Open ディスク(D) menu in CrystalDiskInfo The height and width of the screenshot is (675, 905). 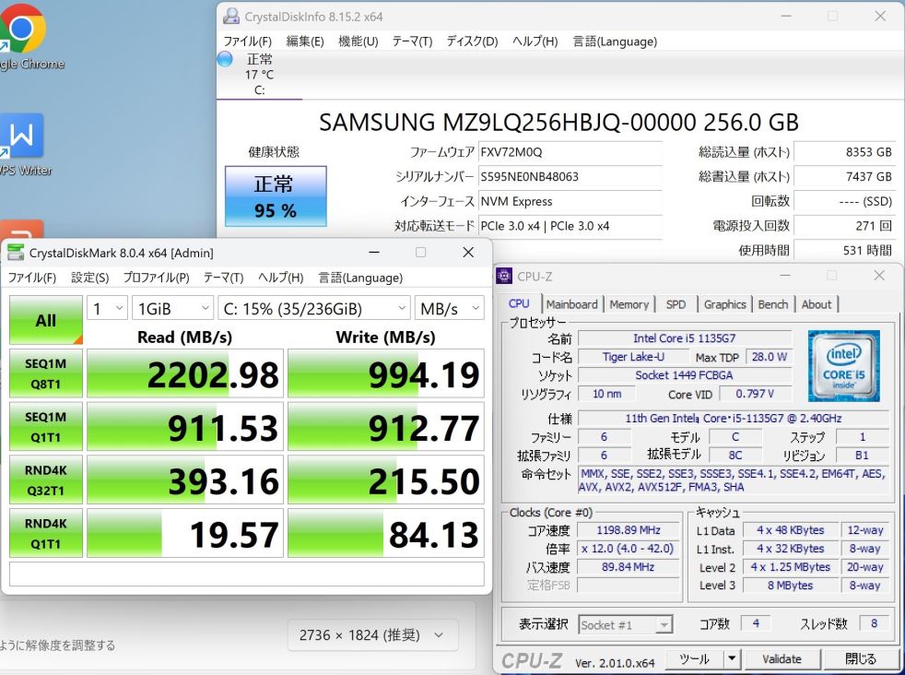(x=472, y=41)
